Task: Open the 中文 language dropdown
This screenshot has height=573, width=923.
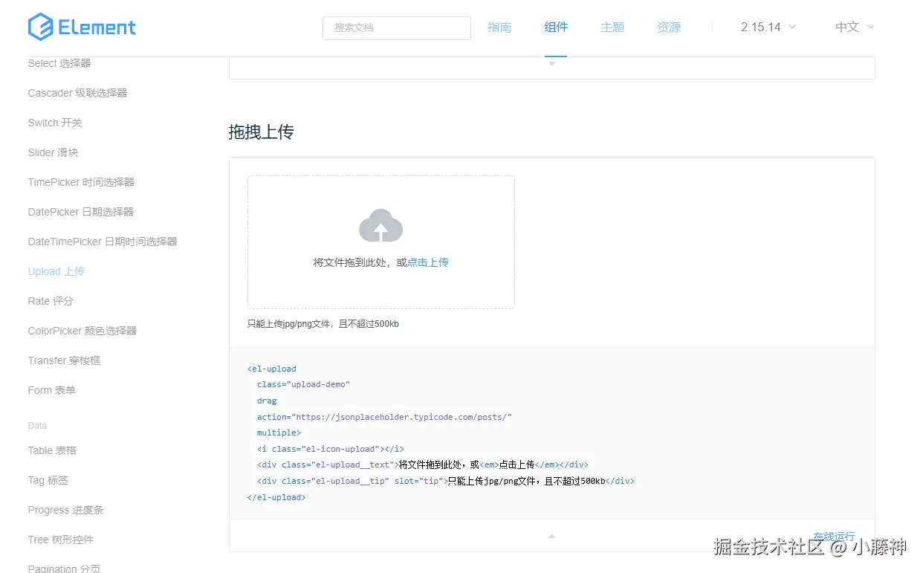Action: [x=854, y=27]
